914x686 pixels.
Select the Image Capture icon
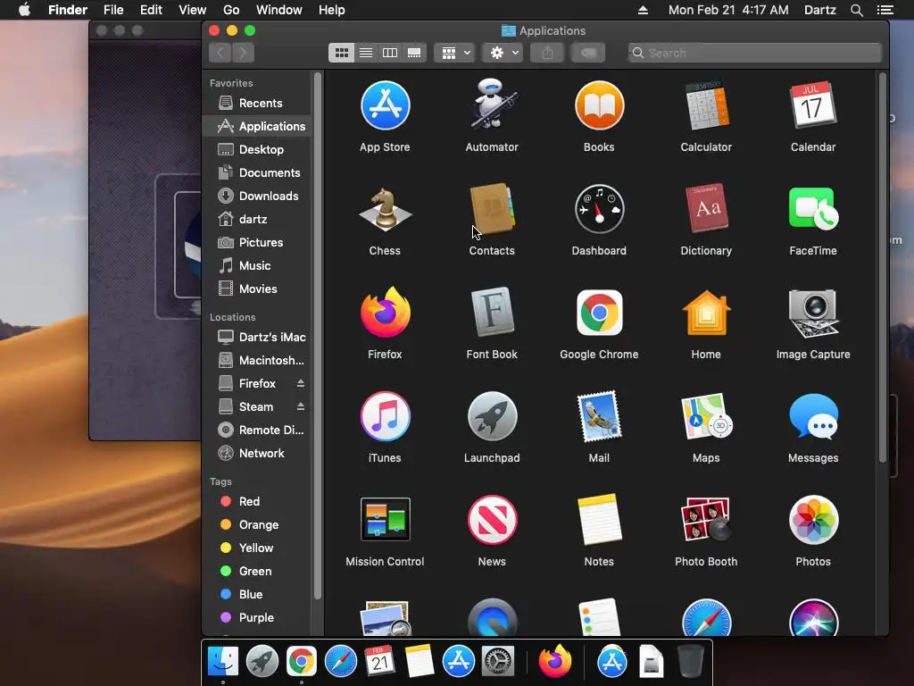click(x=813, y=313)
